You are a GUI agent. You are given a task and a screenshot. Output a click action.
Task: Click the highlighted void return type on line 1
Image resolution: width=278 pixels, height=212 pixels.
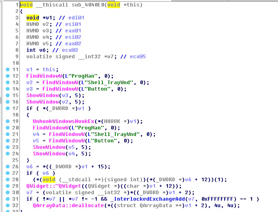click(26, 5)
